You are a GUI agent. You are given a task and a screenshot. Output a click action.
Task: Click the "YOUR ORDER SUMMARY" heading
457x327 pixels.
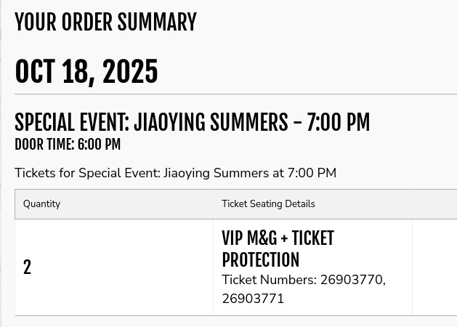click(105, 23)
